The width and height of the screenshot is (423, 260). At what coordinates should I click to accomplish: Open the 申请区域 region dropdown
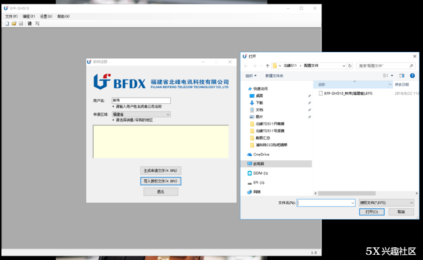(141, 114)
